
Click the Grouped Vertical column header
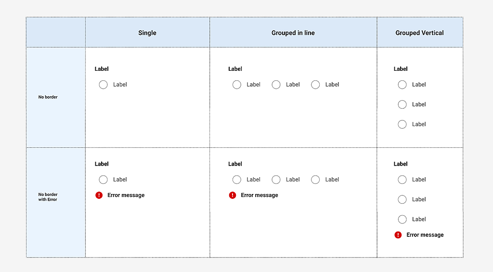point(419,33)
